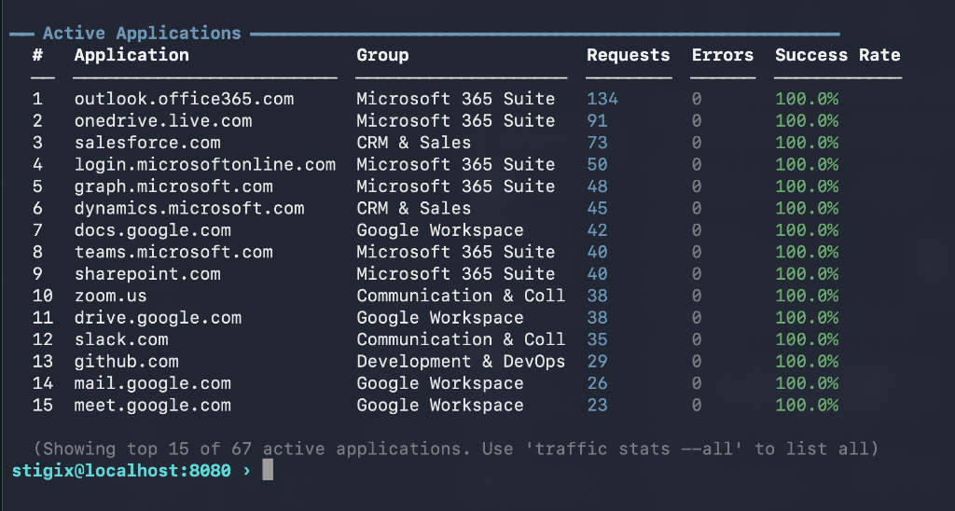This screenshot has height=511, width=955.
Task: Click the 'Showing top 15 of 67' hint line
Action: click(x=455, y=449)
